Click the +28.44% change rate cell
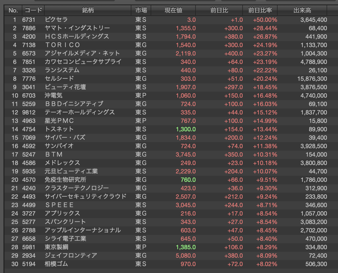Image resolution: width=338 pixels, height=273 pixels. tap(265, 28)
